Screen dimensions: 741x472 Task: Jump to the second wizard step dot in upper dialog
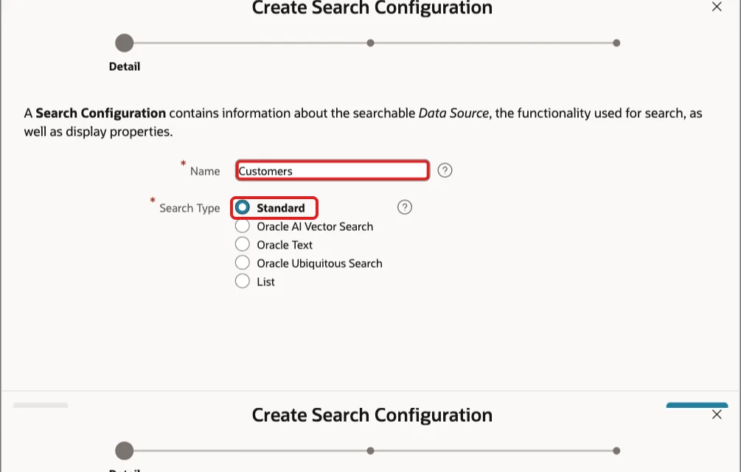pyautogui.click(x=370, y=43)
